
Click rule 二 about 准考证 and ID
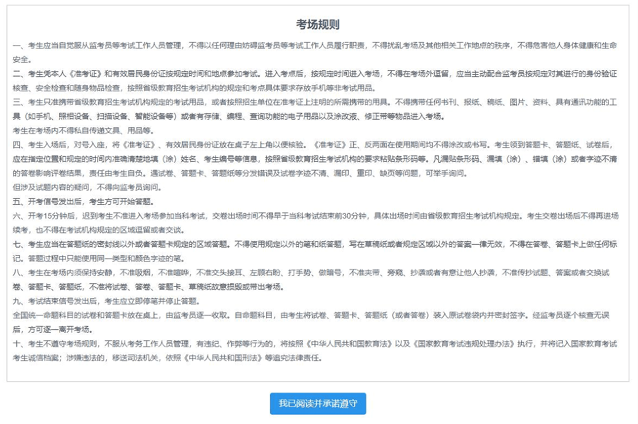click(315, 81)
